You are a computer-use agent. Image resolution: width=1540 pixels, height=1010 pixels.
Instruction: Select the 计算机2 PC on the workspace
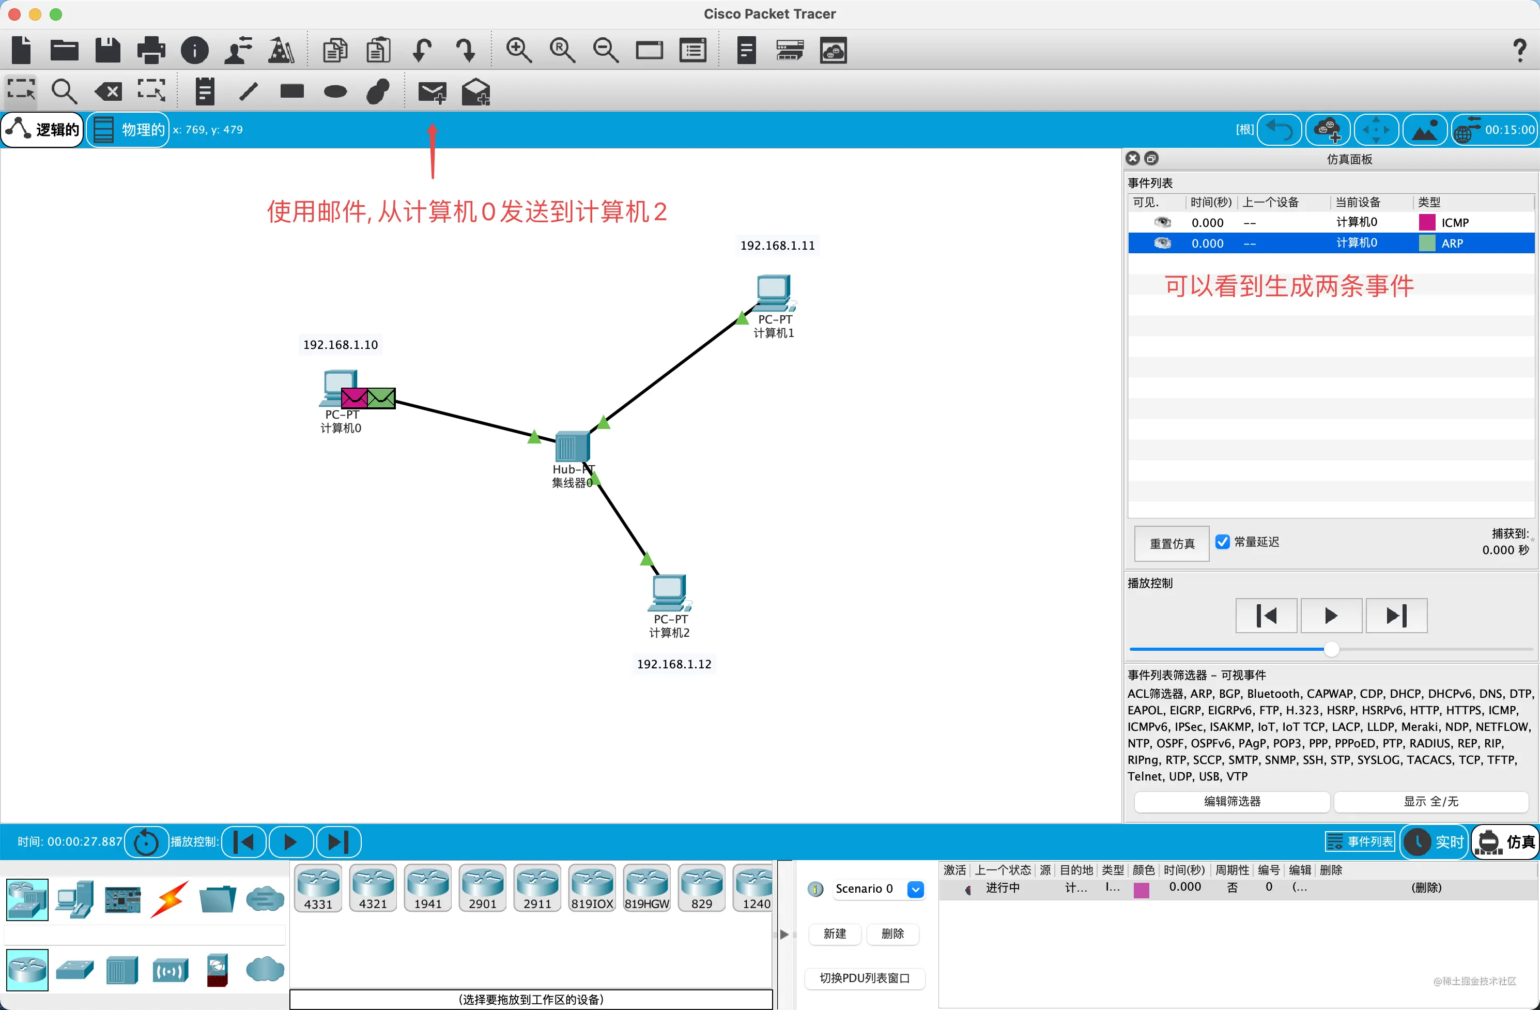(x=670, y=593)
